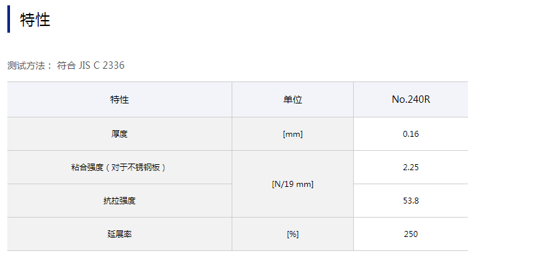The height and width of the screenshot is (265, 534).
Task: Click the 特性 column header
Action: pyautogui.click(x=119, y=100)
